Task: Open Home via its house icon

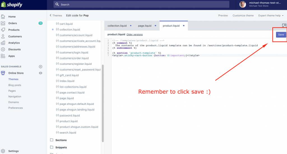Action: tap(3, 16)
